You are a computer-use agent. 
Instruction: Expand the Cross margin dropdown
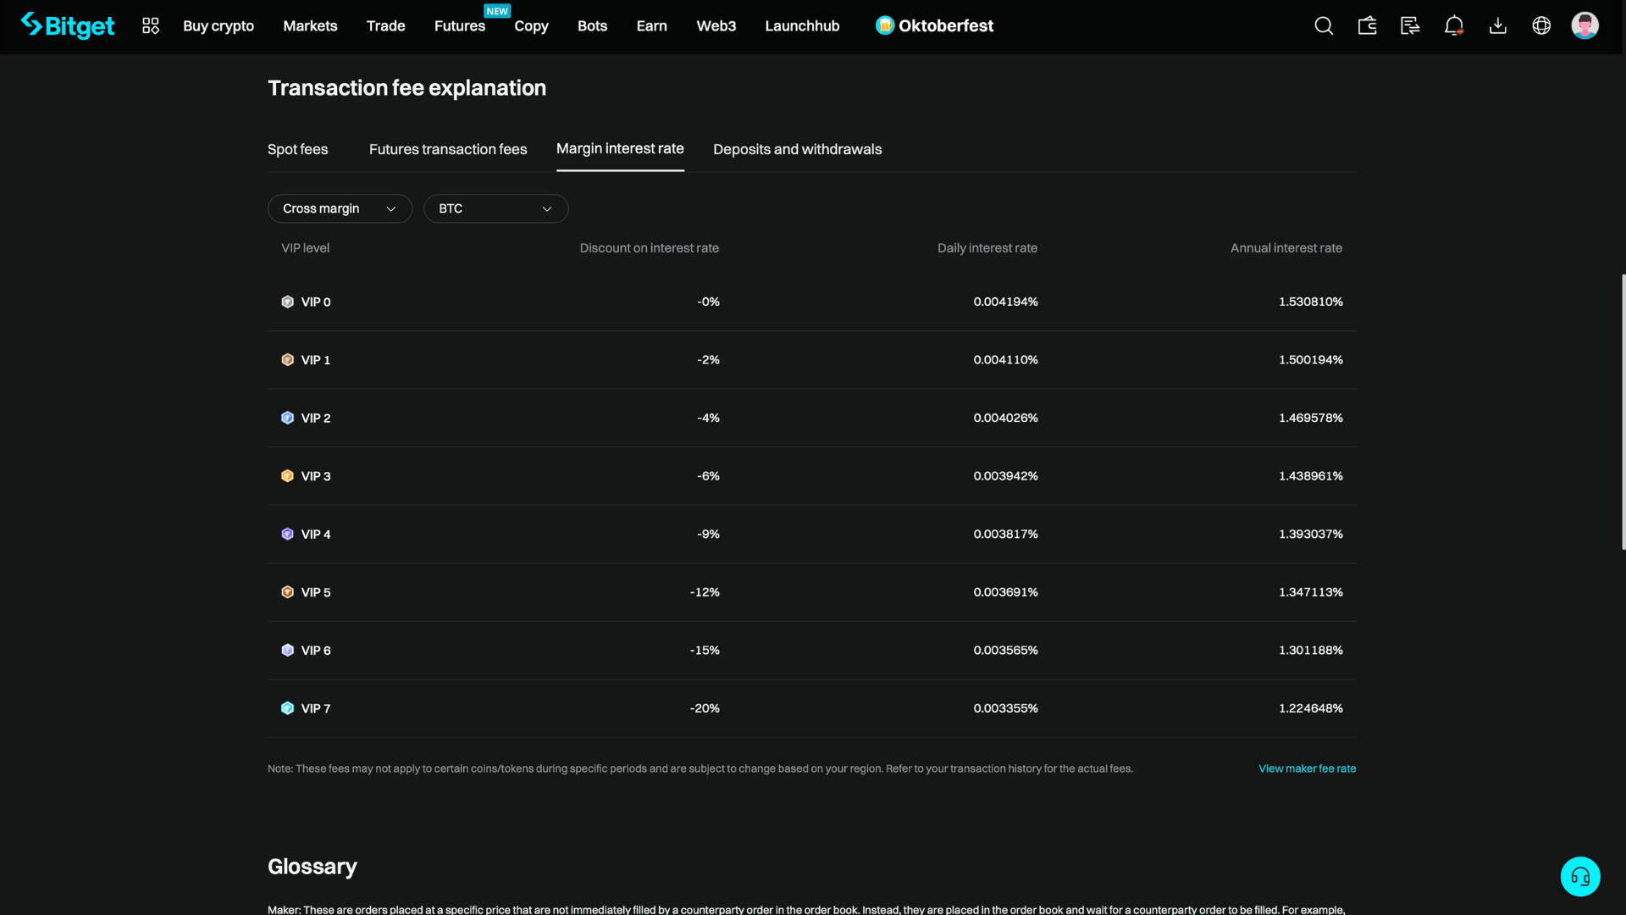click(340, 208)
